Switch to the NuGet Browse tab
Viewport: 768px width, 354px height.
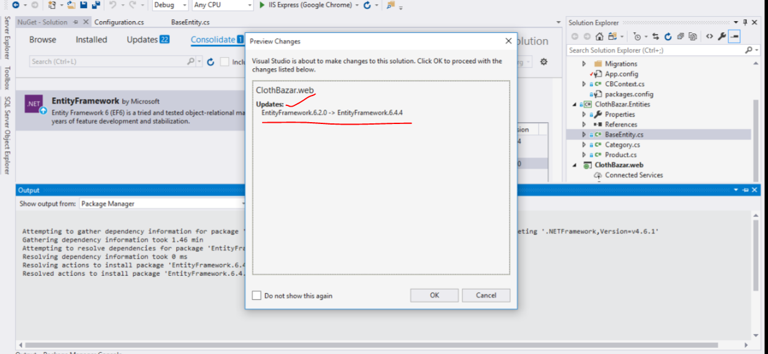point(43,40)
